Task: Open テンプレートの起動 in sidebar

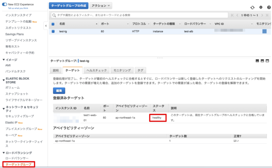Action: [x=18, y=22]
